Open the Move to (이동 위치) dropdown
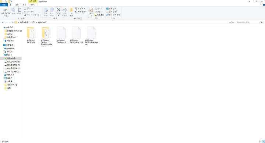Viewport: 265px width, 143px height. point(46,12)
